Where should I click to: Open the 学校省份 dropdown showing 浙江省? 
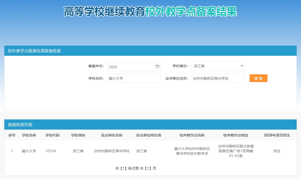pyautogui.click(x=218, y=66)
